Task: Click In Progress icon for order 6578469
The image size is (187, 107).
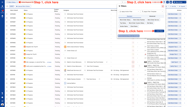Action: click(25, 14)
